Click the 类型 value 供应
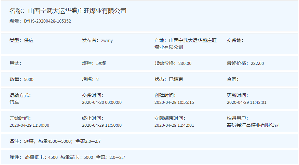This screenshot has width=299, height=165. (x=29, y=40)
